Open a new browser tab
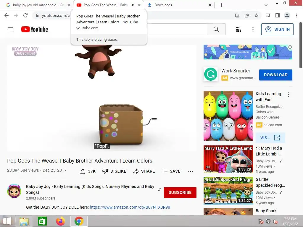303x227 pixels. [221, 5]
